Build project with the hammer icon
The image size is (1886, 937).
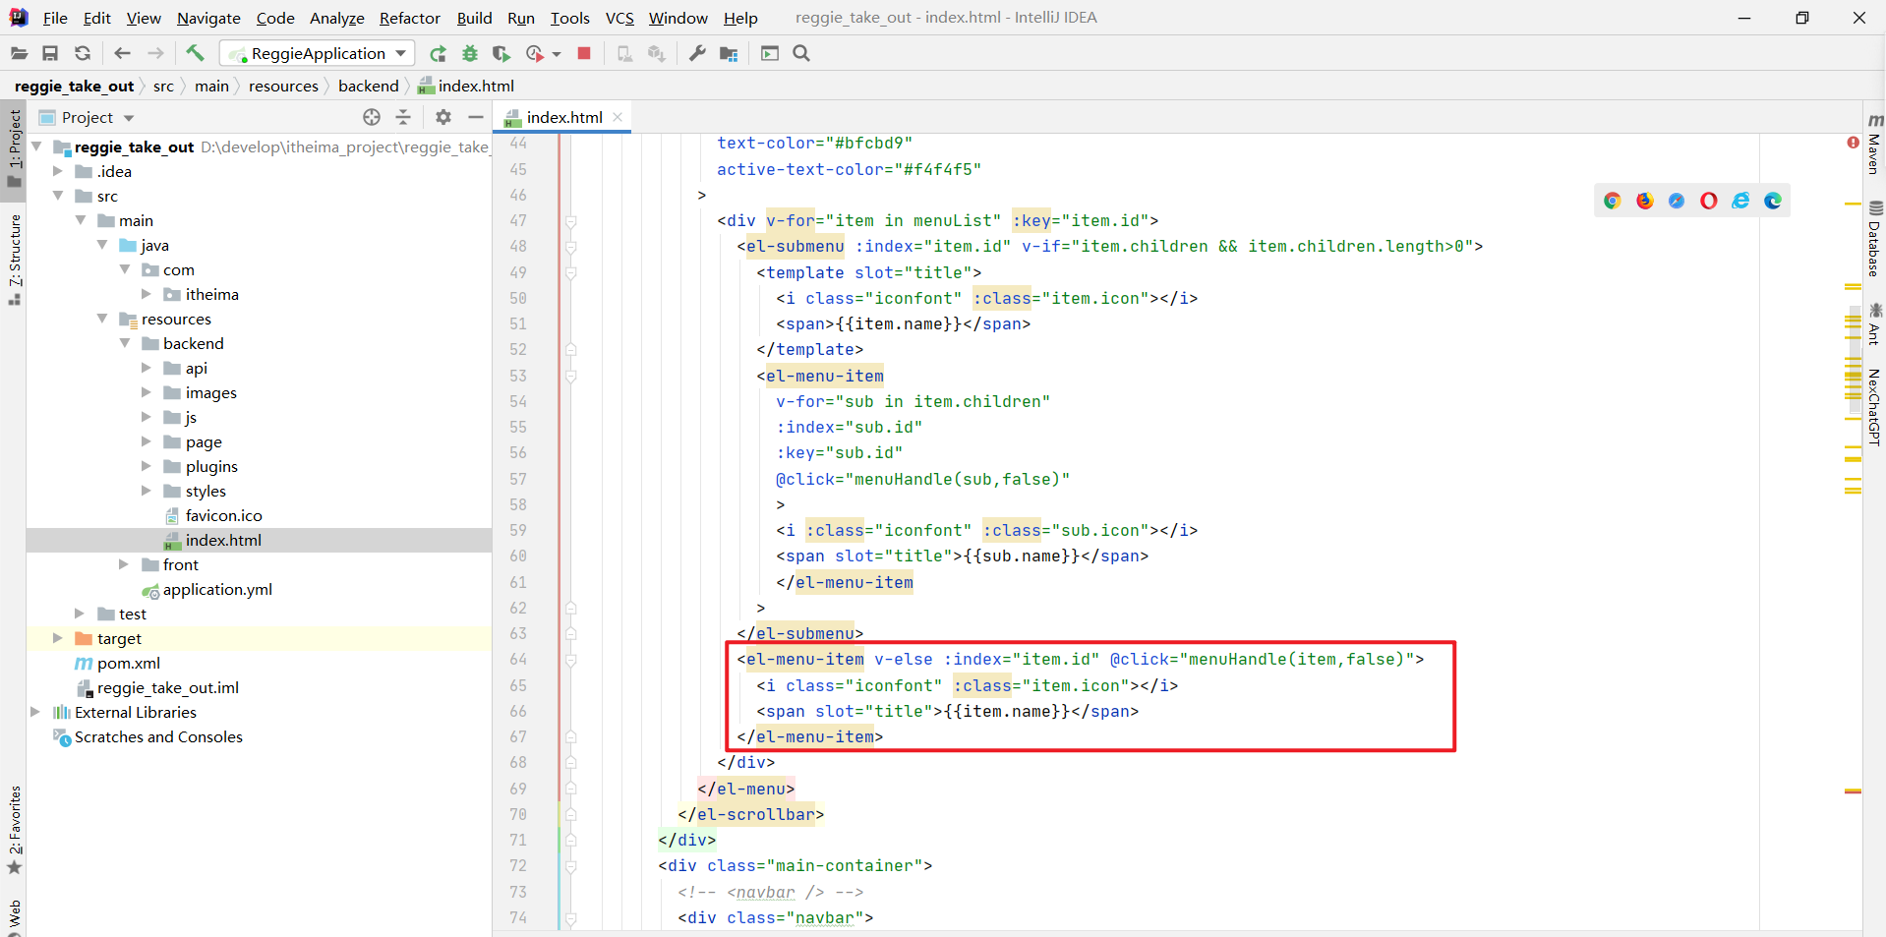pos(195,53)
